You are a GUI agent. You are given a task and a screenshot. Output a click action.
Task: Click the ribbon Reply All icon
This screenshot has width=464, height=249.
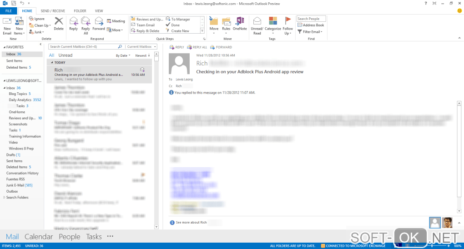click(x=86, y=26)
